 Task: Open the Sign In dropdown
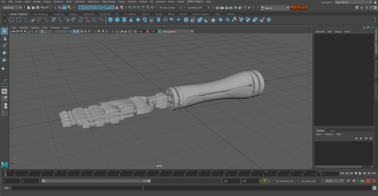275,8
